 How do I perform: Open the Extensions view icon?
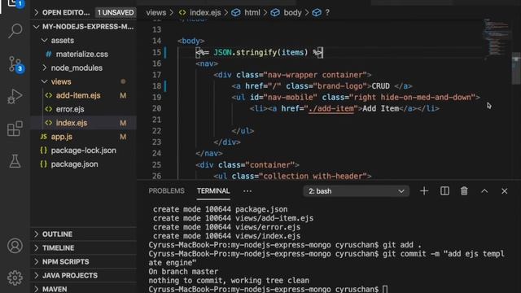pyautogui.click(x=15, y=129)
